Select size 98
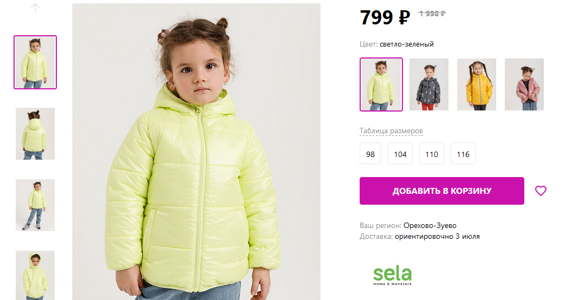 coord(370,153)
